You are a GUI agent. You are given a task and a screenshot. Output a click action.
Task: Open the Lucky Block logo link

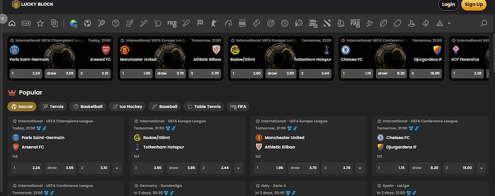pyautogui.click(x=33, y=5)
